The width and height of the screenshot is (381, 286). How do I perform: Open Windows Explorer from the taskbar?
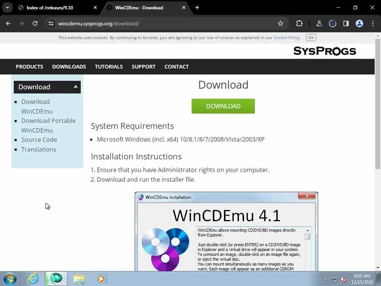[x=79, y=279]
